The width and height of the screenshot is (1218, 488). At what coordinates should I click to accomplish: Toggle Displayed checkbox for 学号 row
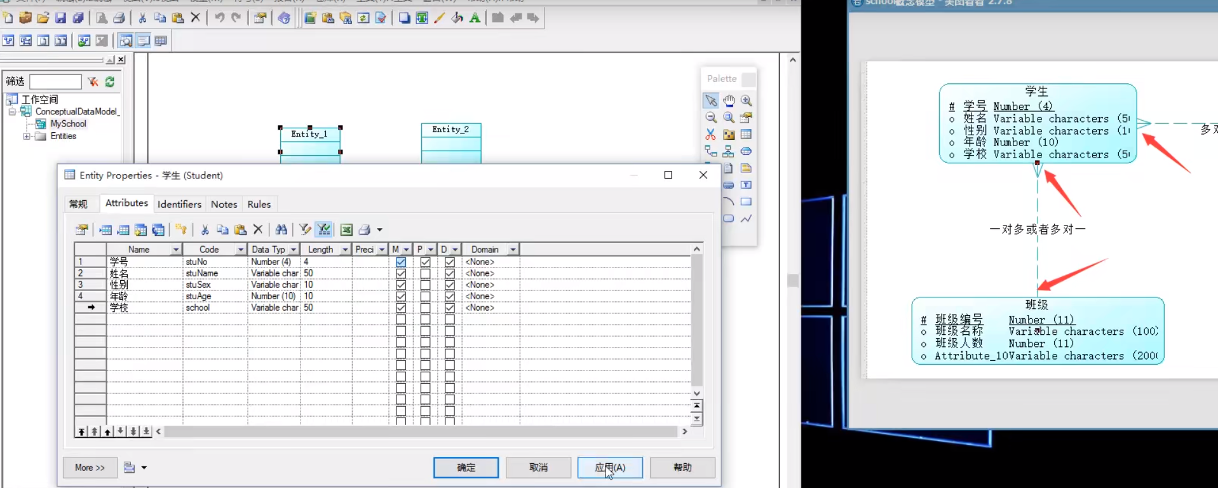click(x=450, y=262)
